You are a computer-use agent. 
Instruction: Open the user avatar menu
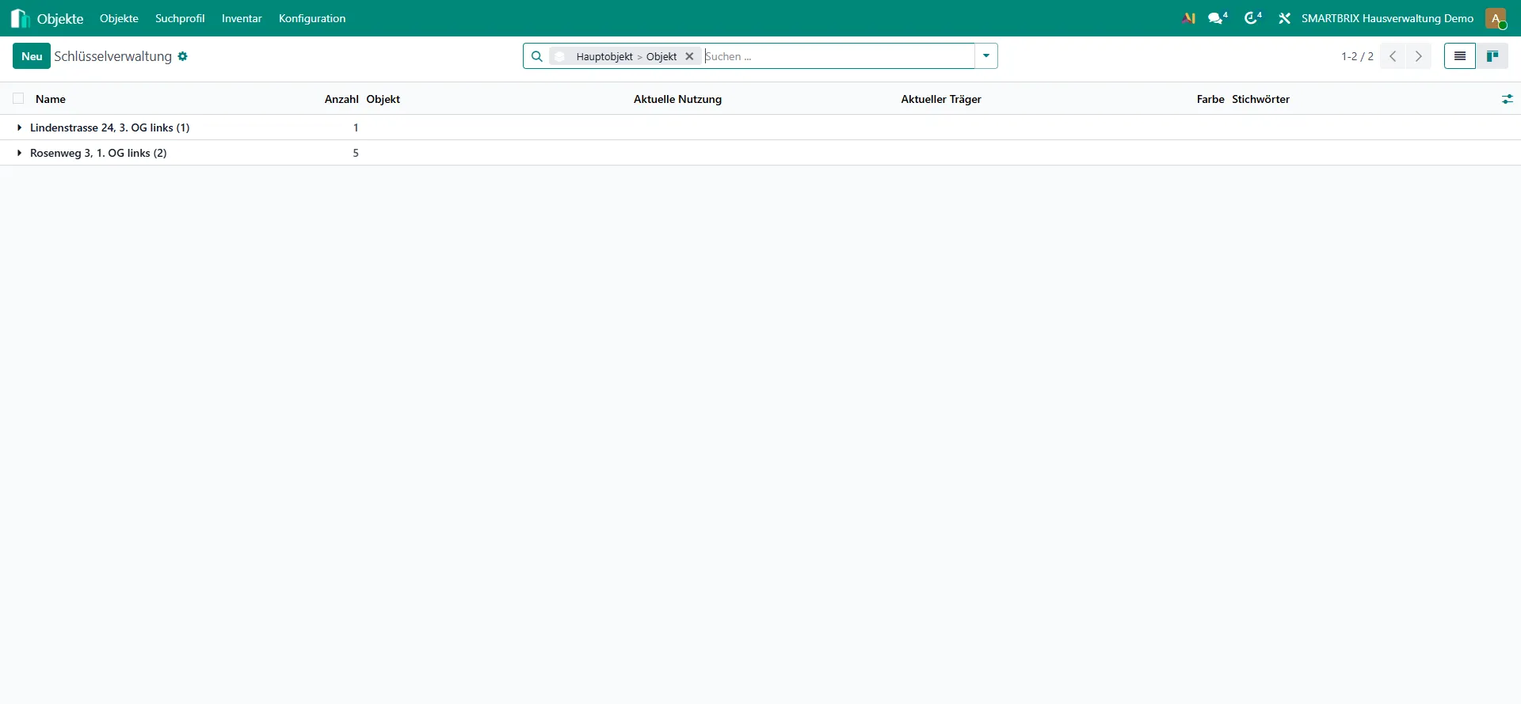click(1496, 18)
